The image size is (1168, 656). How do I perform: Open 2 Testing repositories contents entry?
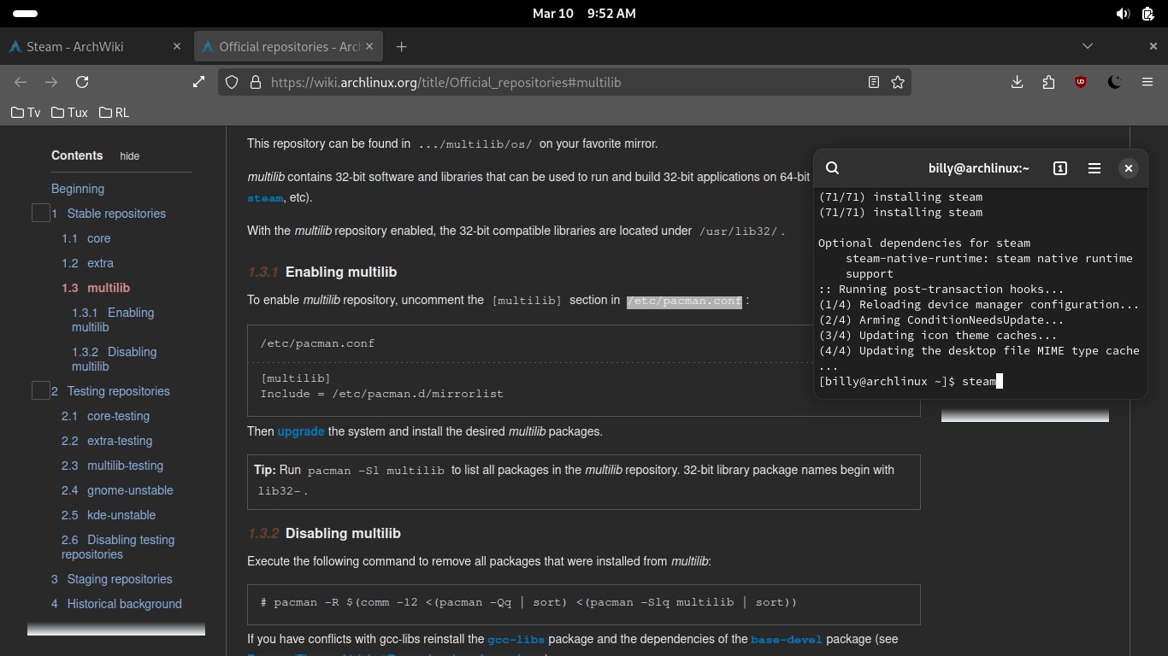coord(110,391)
